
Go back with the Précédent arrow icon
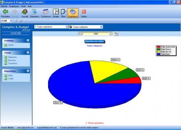point(5,11)
